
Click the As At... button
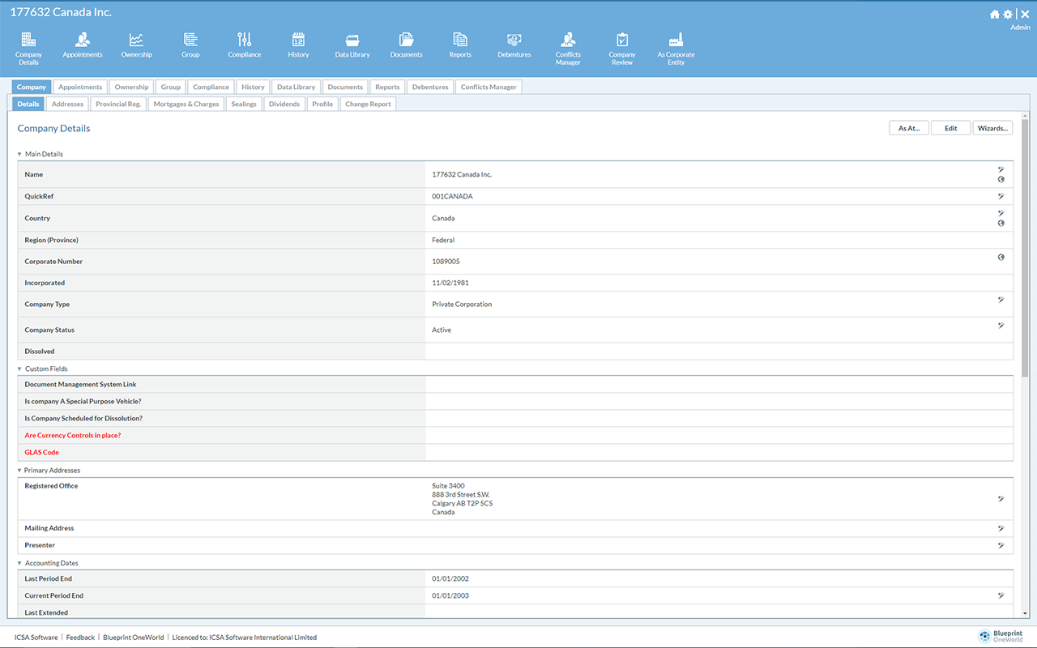pyautogui.click(x=909, y=128)
